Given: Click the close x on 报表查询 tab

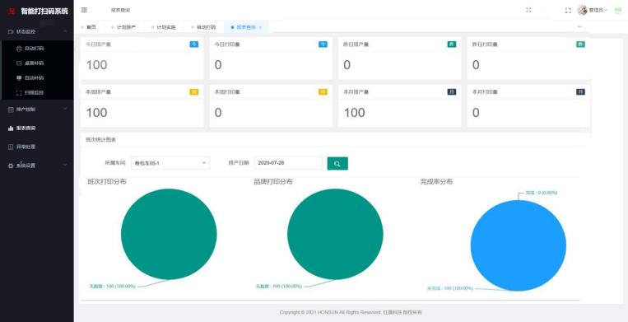Looking at the screenshot, I should coord(260,27).
